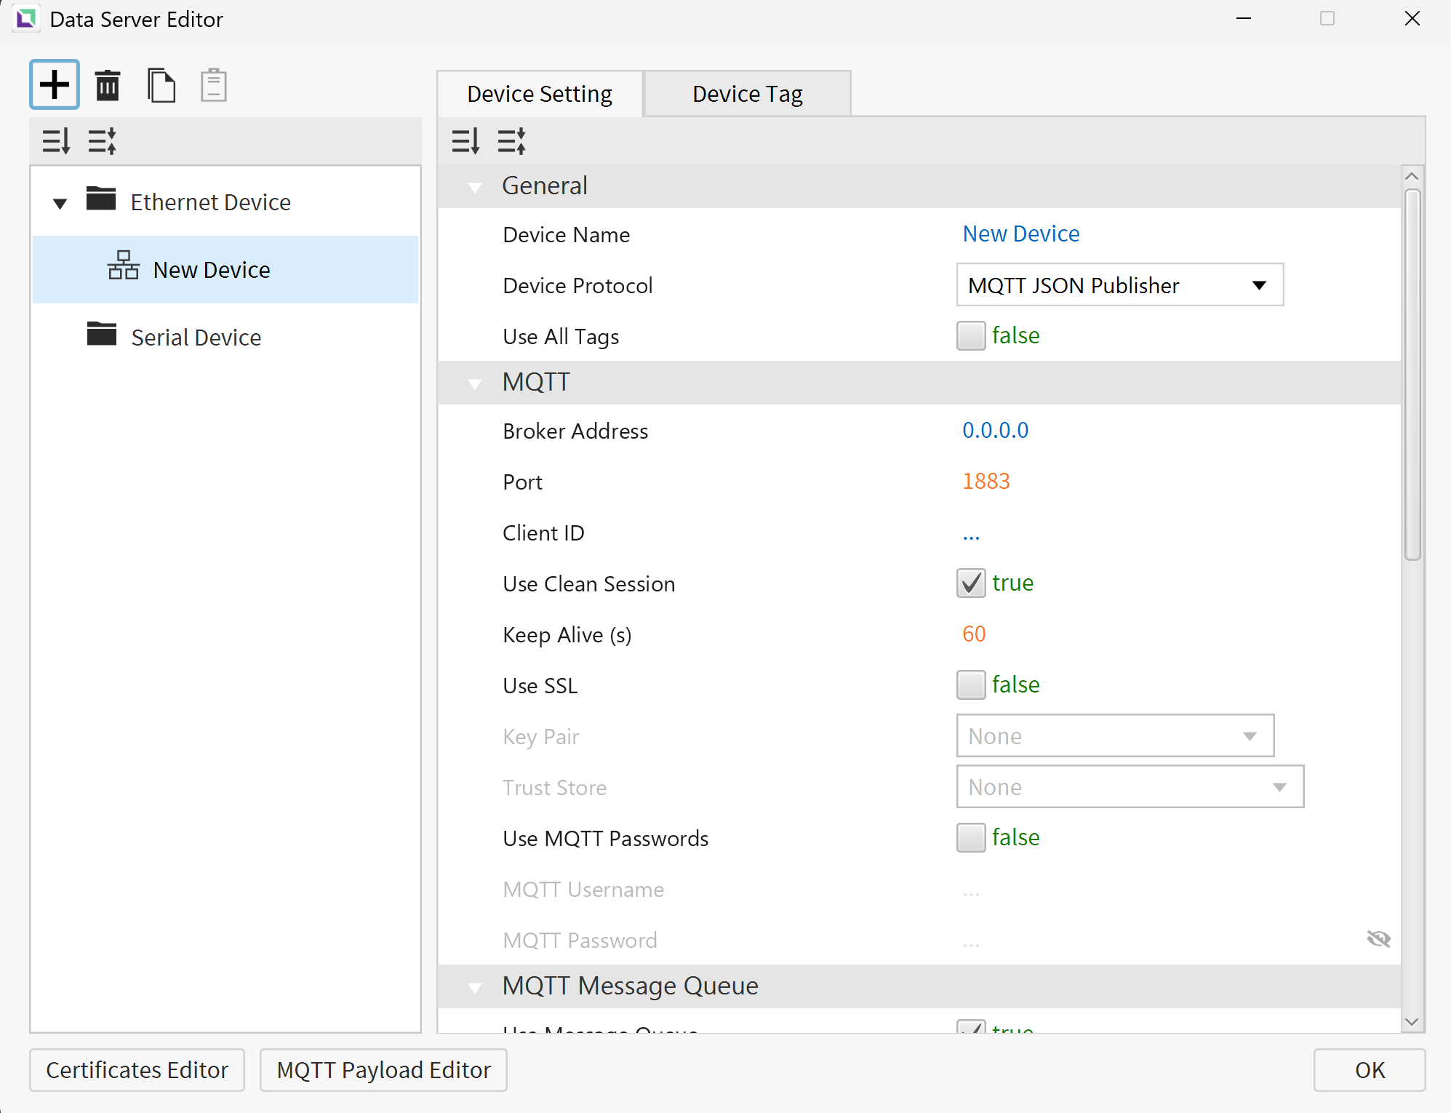Click the Use All Tags label
The image size is (1451, 1113).
pyautogui.click(x=561, y=337)
